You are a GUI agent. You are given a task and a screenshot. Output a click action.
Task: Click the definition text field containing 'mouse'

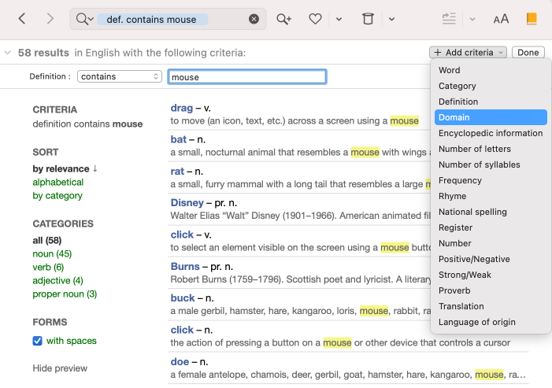[x=246, y=77]
